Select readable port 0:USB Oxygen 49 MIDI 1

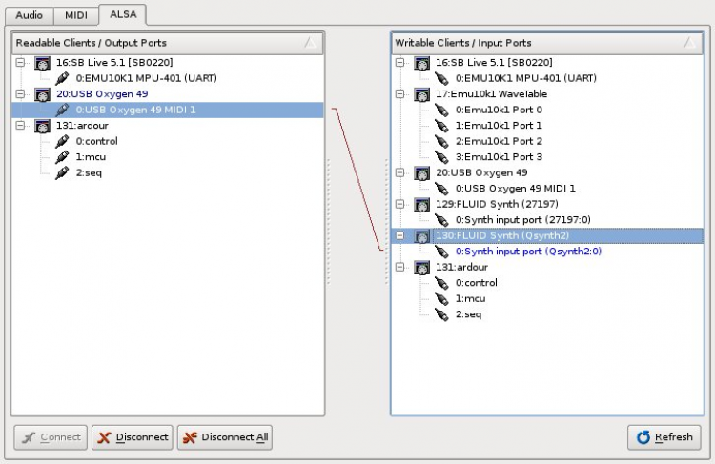(136, 110)
